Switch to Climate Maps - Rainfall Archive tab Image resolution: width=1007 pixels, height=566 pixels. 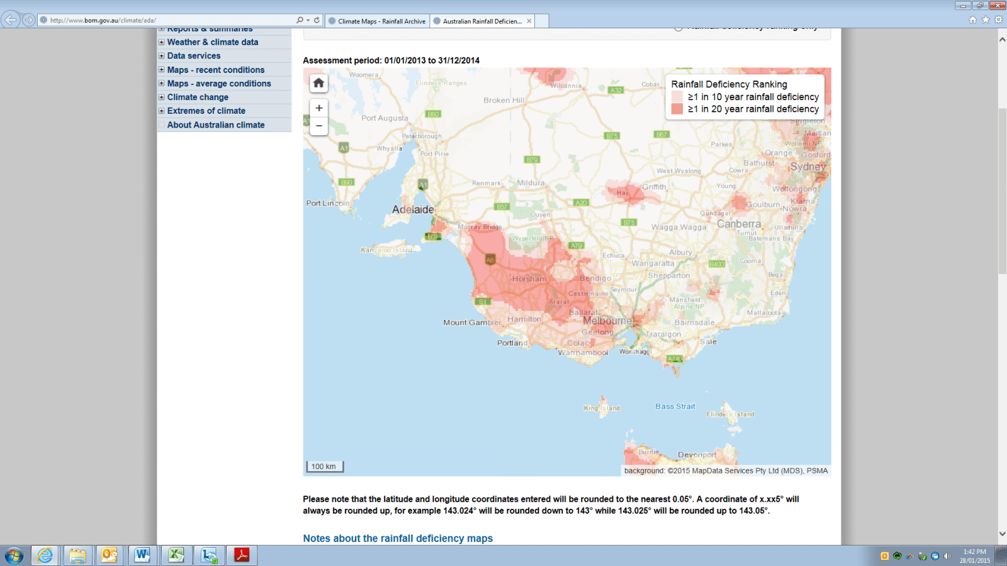(377, 21)
